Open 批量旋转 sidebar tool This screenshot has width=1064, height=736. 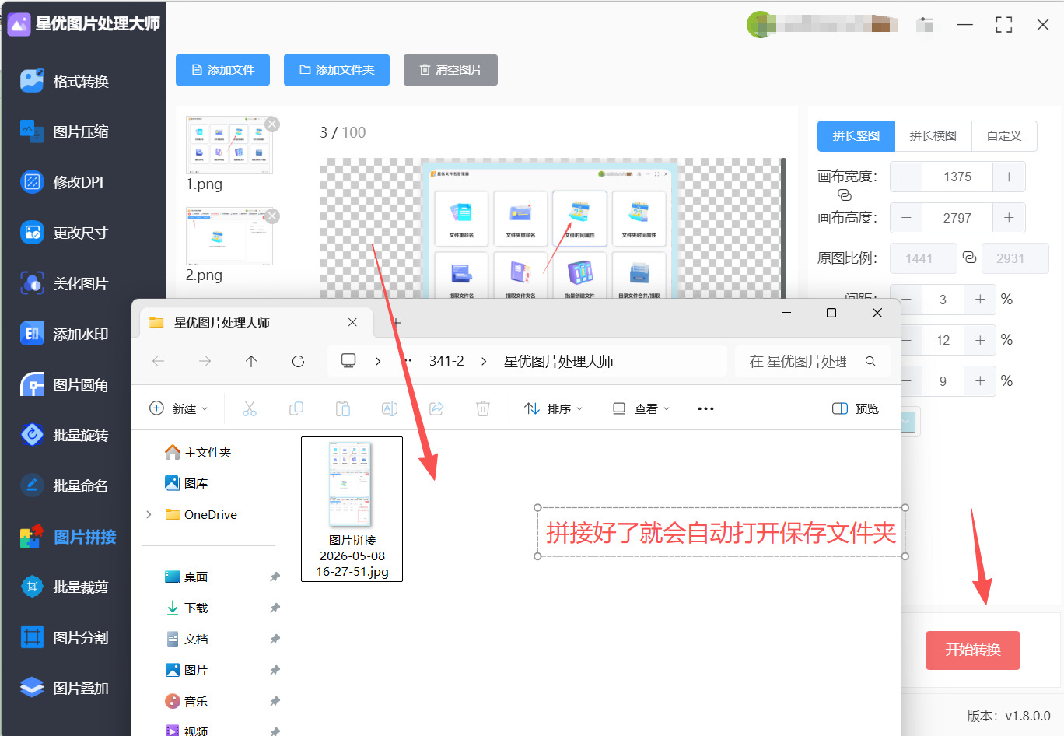click(65, 435)
